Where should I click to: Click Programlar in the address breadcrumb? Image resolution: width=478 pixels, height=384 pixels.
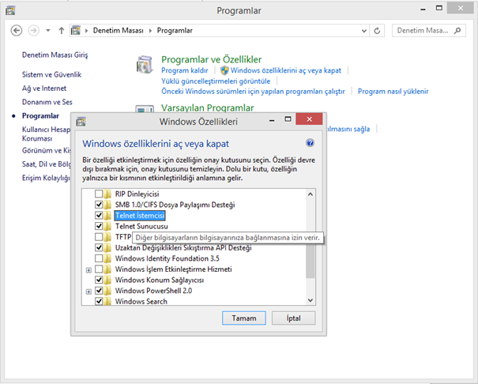pos(175,31)
